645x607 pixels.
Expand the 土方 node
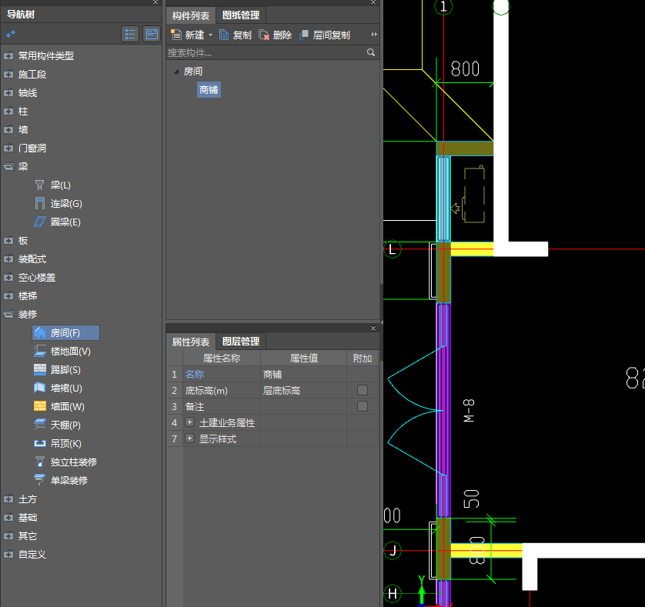(x=8, y=499)
